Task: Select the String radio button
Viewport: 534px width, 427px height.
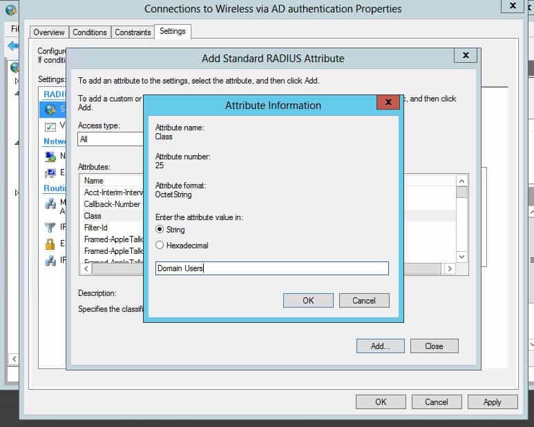Action: (160, 229)
